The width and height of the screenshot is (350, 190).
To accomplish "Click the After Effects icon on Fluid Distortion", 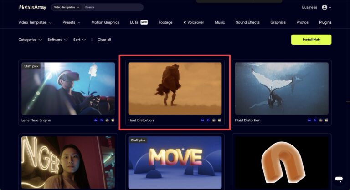I will pos(309,120).
